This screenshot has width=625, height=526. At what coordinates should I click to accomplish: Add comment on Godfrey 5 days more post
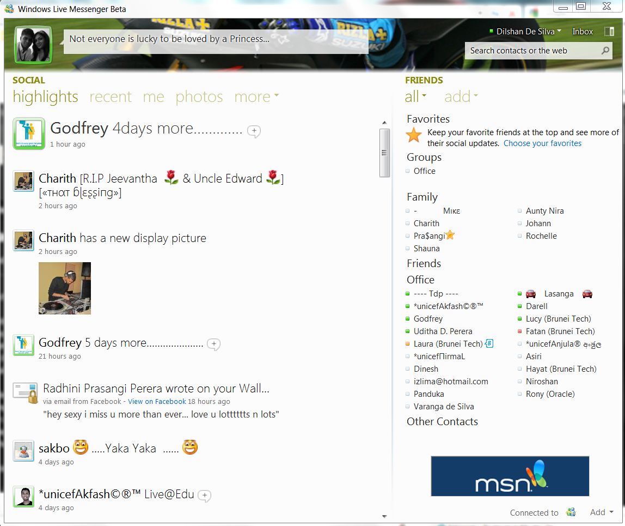[214, 344]
